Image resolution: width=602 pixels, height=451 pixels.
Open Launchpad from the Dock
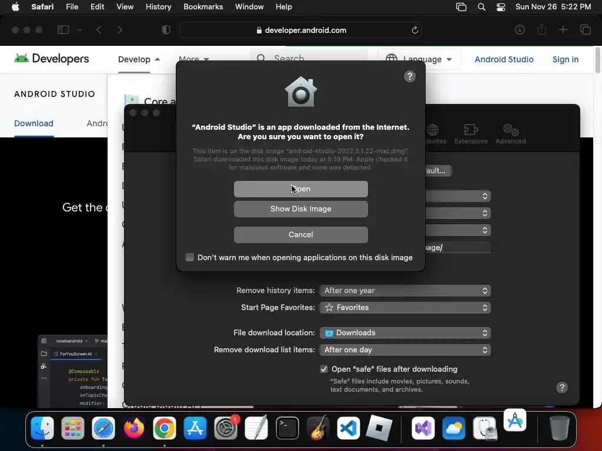pos(72,428)
